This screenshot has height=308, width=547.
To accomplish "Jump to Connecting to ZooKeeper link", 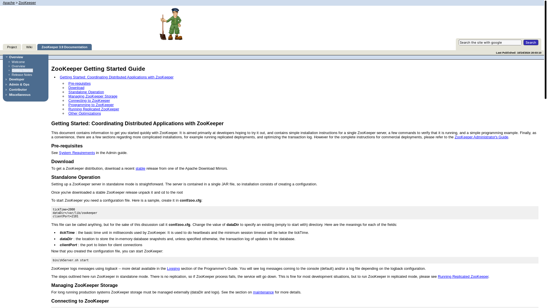I will coord(89,101).
